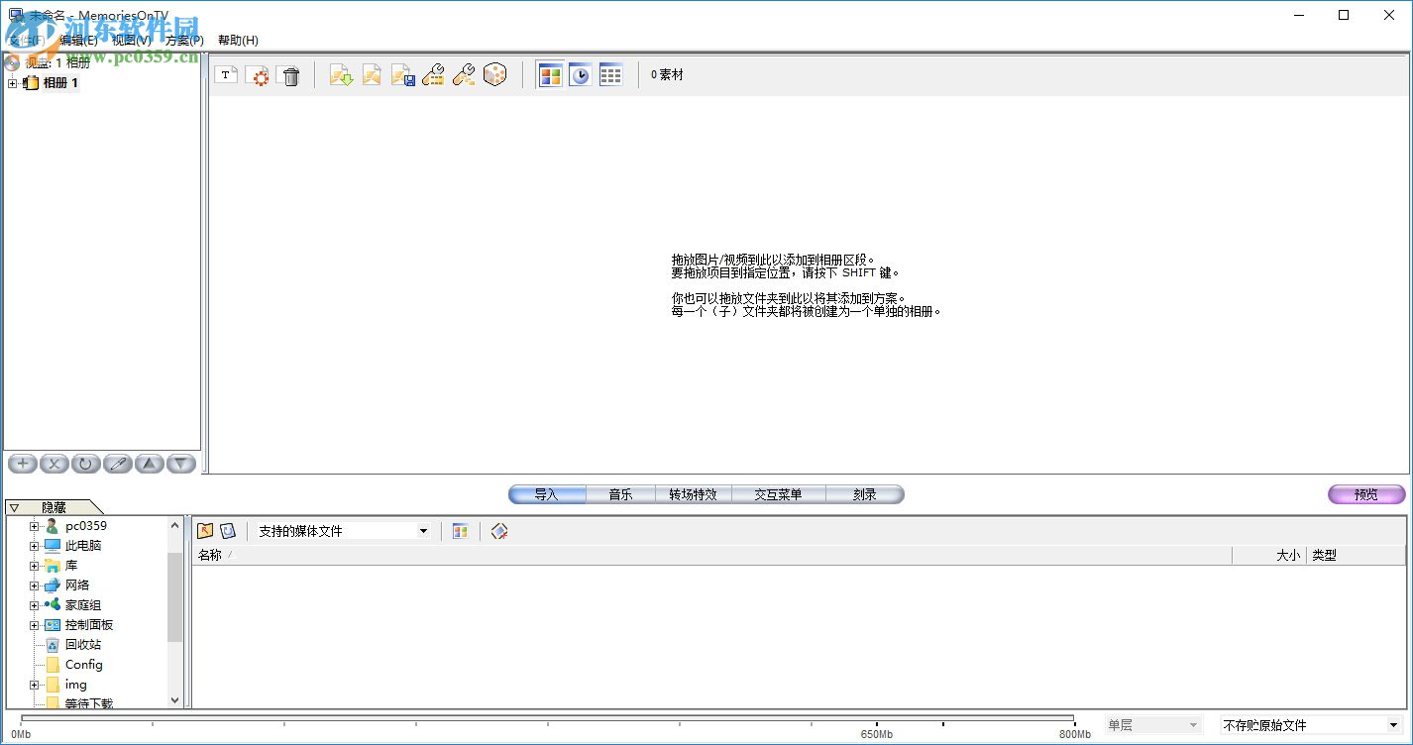This screenshot has height=745, width=1413.
Task: Click the picture icon with green arrow
Action: click(x=341, y=75)
